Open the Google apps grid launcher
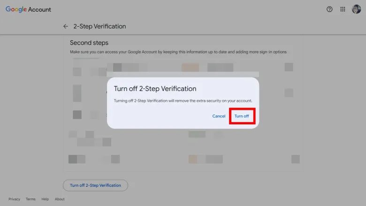 [343, 9]
